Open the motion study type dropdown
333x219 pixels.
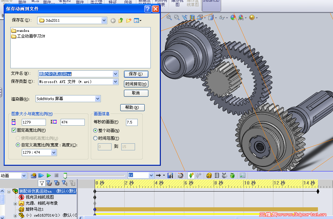tap(24, 176)
